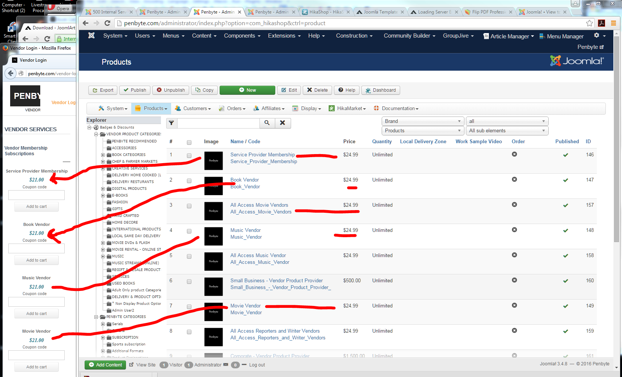Select checkbox for Service Provider Membership row

tap(189, 156)
